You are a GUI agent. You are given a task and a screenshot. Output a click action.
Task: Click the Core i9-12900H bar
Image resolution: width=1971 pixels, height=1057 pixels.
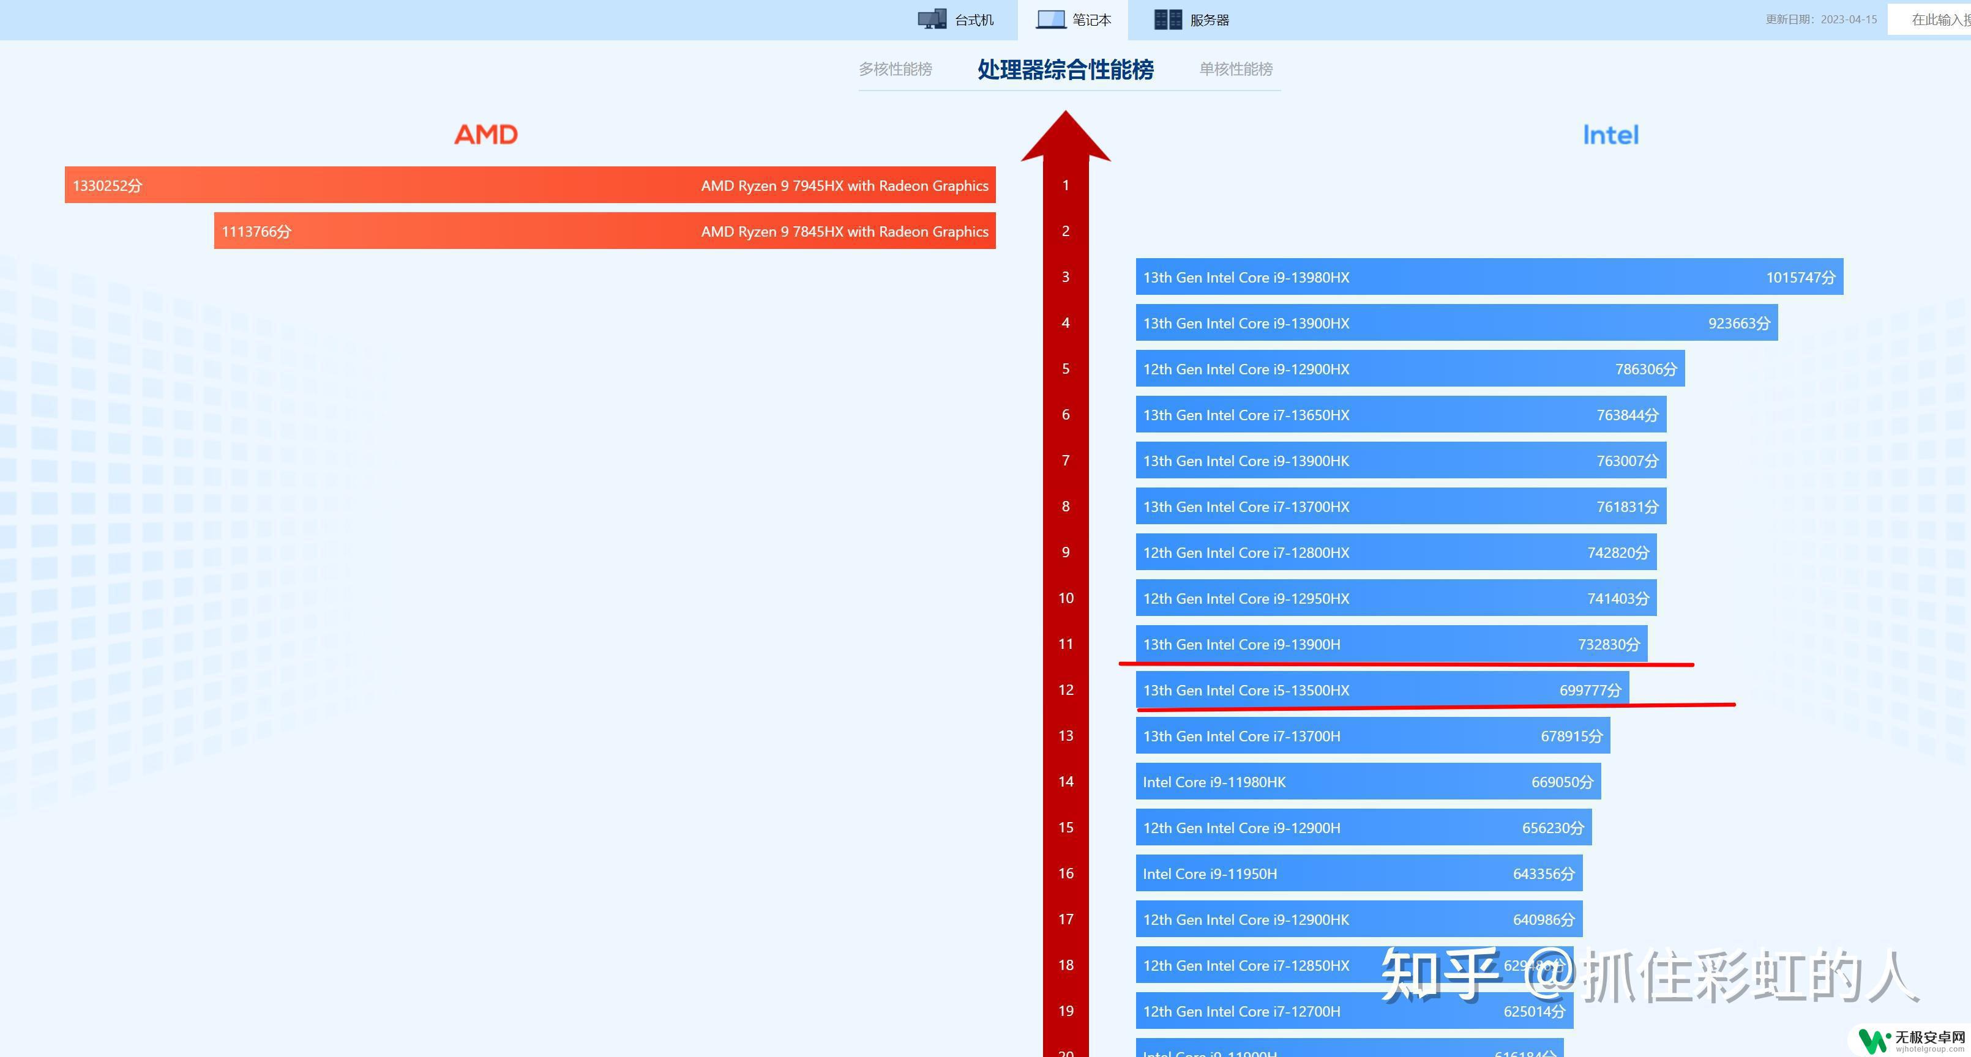(1364, 828)
